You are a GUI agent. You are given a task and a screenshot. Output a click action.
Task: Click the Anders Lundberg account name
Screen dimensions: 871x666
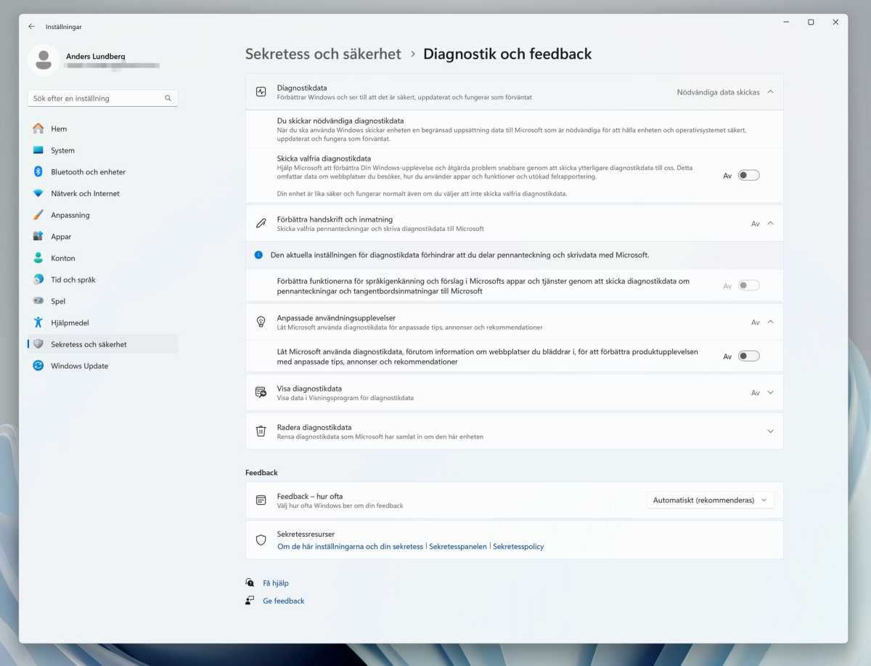[95, 56]
